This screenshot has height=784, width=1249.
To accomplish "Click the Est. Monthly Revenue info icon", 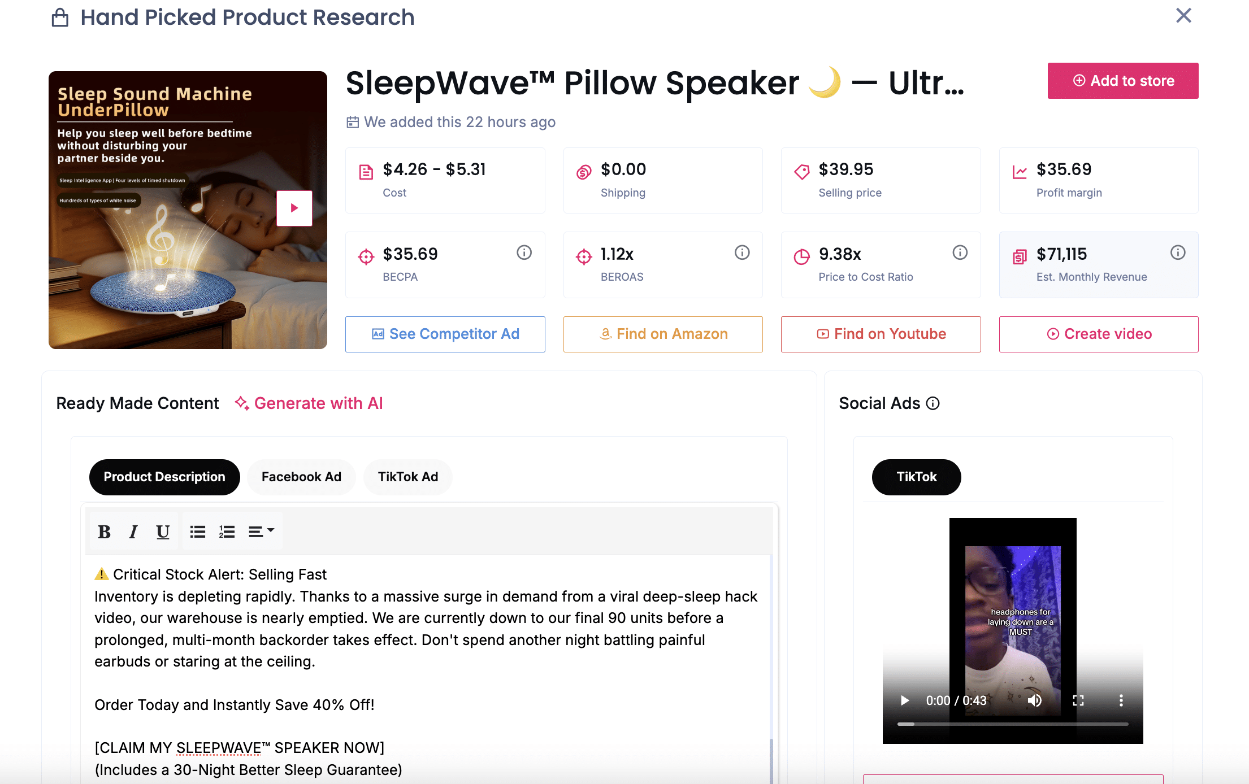I will tap(1178, 252).
